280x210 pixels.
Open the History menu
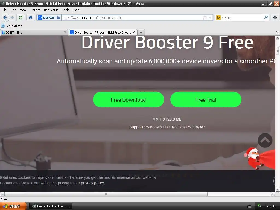pyautogui.click(x=35, y=10)
